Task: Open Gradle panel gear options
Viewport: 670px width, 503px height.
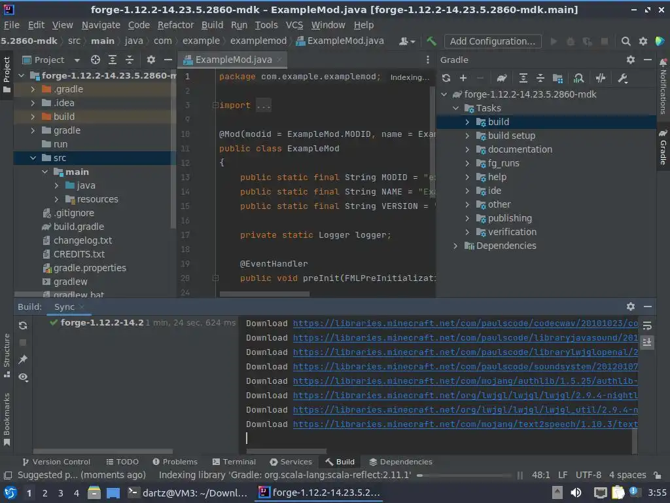Action: click(x=631, y=60)
